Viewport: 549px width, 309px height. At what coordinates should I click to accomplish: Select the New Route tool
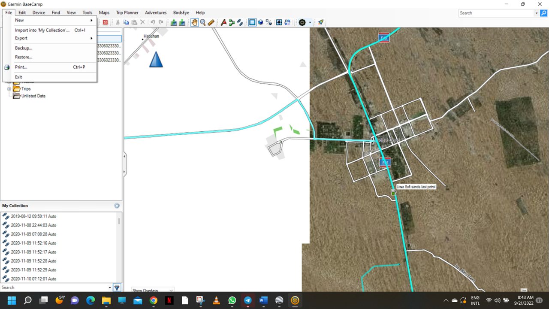pyautogui.click(x=232, y=22)
